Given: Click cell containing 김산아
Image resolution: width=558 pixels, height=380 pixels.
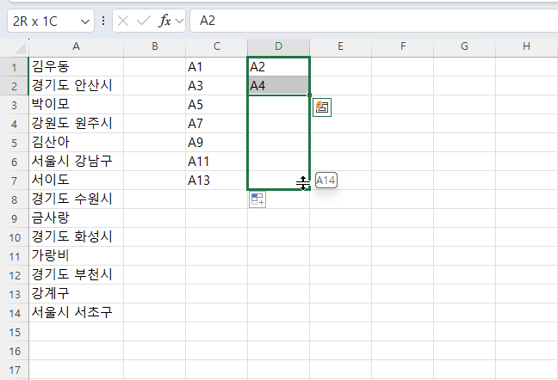Looking at the screenshot, I should tap(76, 143).
